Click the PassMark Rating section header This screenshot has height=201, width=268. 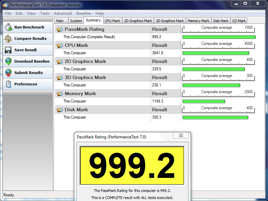click(118, 29)
